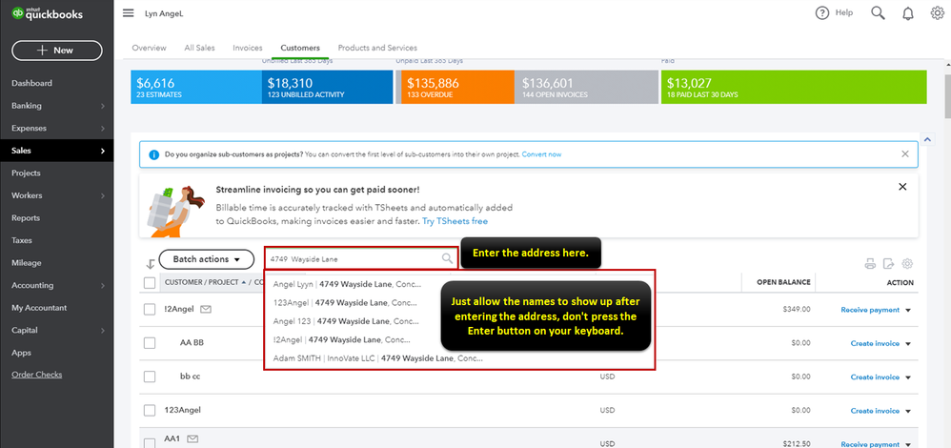Image resolution: width=951 pixels, height=448 pixels.
Task: Click the global search magnifier icon
Action: point(878,12)
